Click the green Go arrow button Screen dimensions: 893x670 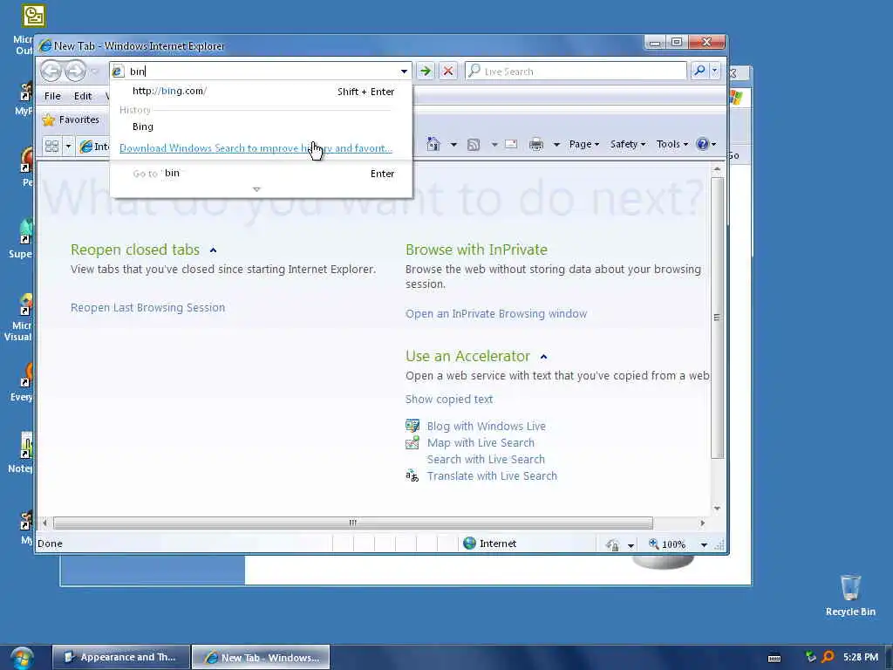point(425,72)
